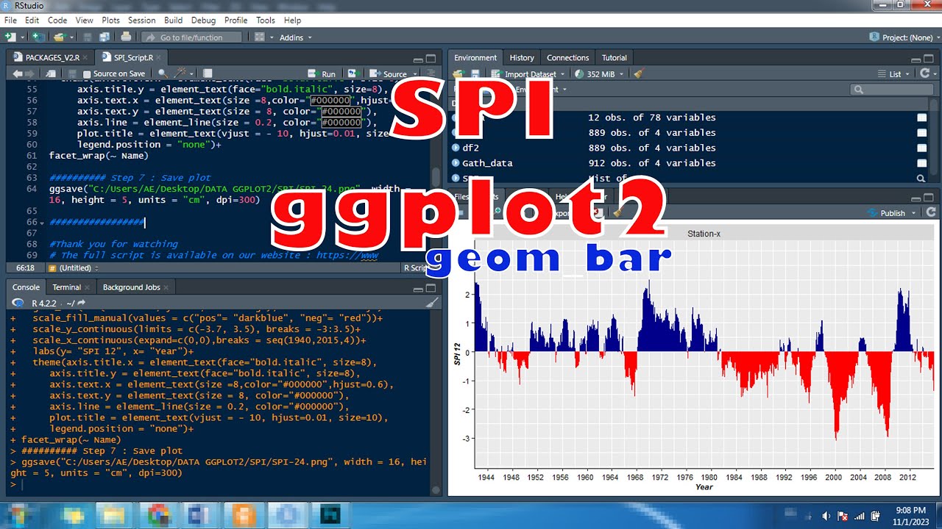The height and width of the screenshot is (529, 942).
Task: Click the taskbar volume speaker icon
Action: click(826, 515)
